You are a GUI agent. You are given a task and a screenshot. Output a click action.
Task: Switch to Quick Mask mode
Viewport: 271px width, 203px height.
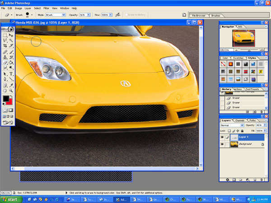11,110
